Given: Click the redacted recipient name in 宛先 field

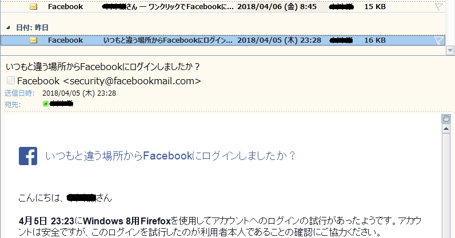Looking at the screenshot, I should [61, 104].
